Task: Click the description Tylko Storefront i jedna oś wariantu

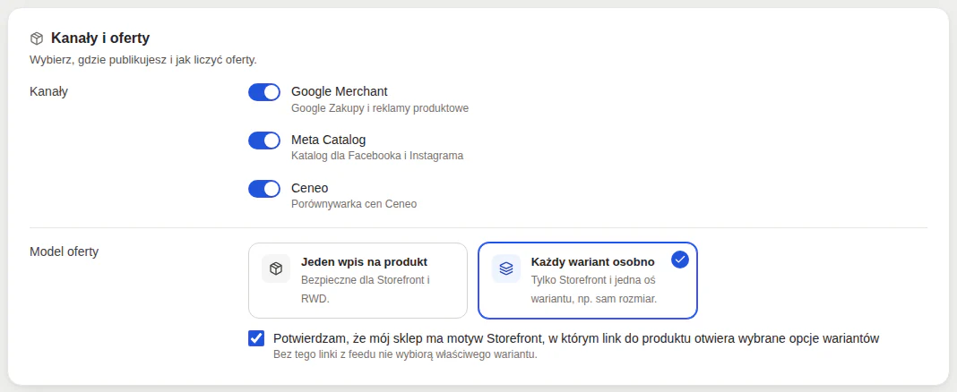Action: coord(594,290)
